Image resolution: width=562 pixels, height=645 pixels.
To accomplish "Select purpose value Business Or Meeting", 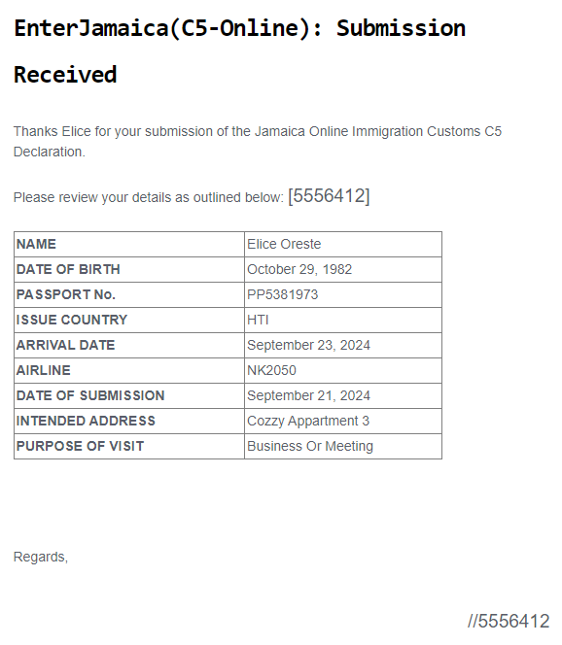I will 310,446.
